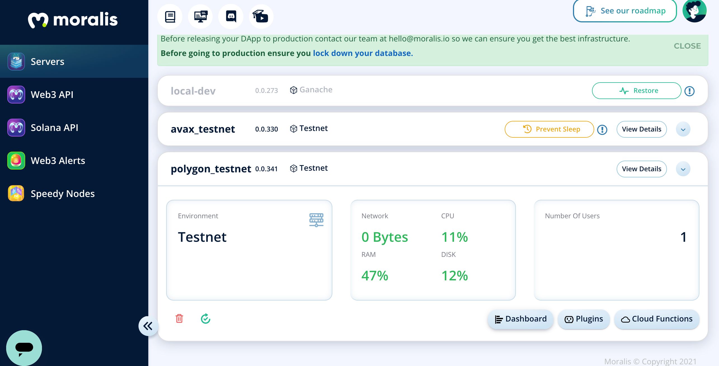Click the green update/restart server icon

206,318
